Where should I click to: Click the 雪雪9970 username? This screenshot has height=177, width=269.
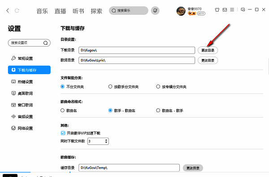tap(195, 9)
